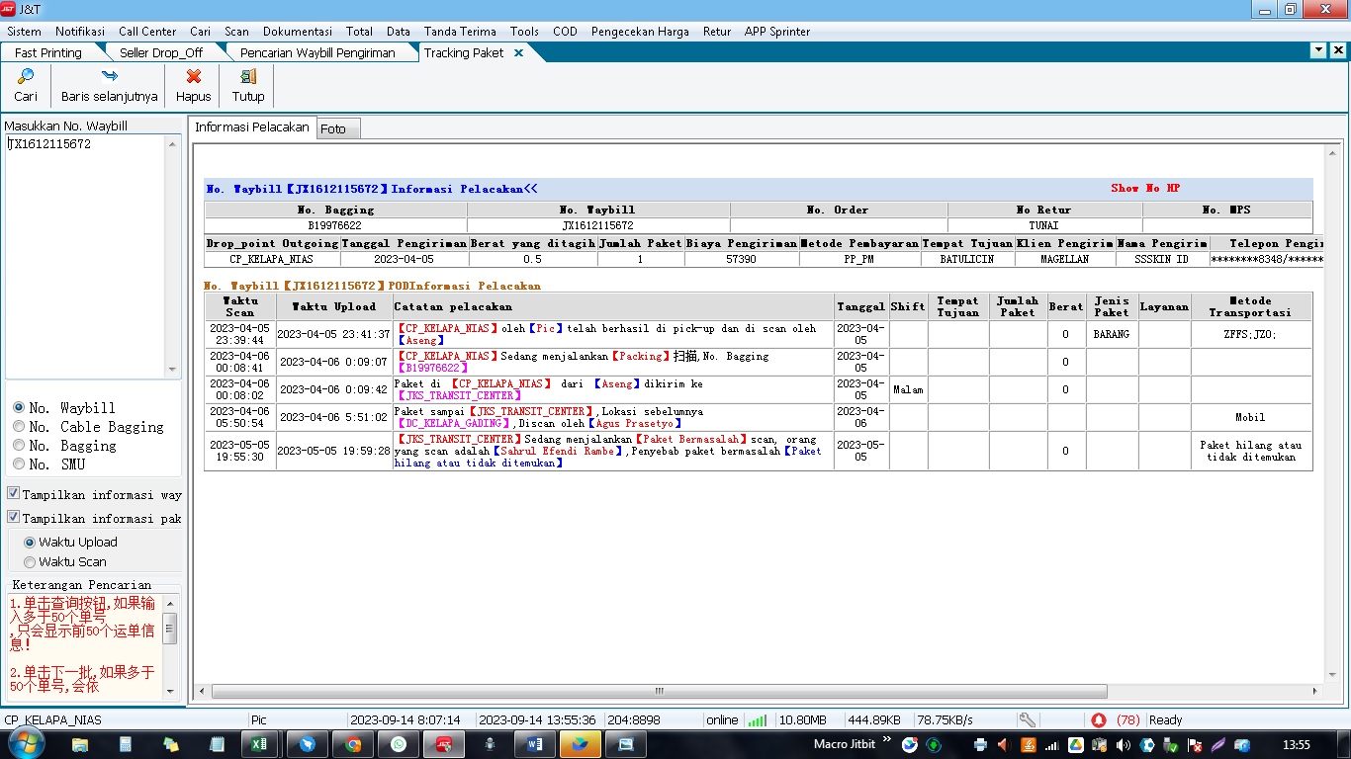Click scroll down arrow in Keterangan Pencarian
Viewport: 1351px width, 759px height.
pos(170,691)
